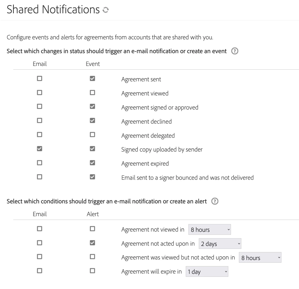Open viewed but not acted upon time dropdown
This screenshot has height=289, width=299.
click(260, 258)
